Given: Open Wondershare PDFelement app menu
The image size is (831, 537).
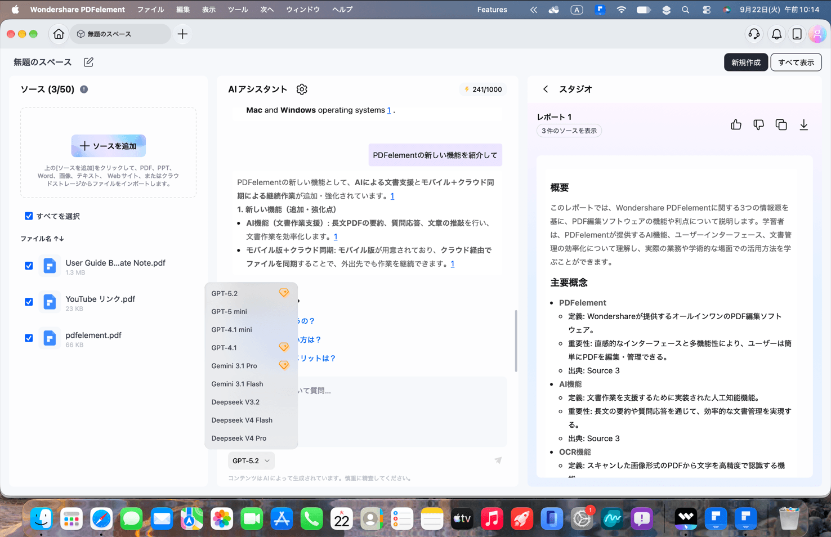Looking at the screenshot, I should [x=78, y=10].
